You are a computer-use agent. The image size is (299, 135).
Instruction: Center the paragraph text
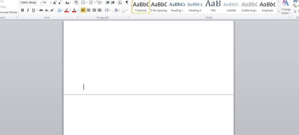tap(89, 10)
